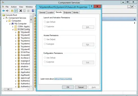
Task: Open the Window menu
Action: (x=29, y=7)
